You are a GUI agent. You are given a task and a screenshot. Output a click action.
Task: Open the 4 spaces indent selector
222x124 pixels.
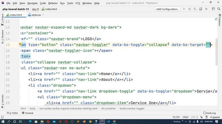215,117
